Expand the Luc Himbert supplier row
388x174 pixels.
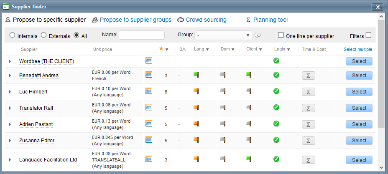pyautogui.click(x=10, y=92)
